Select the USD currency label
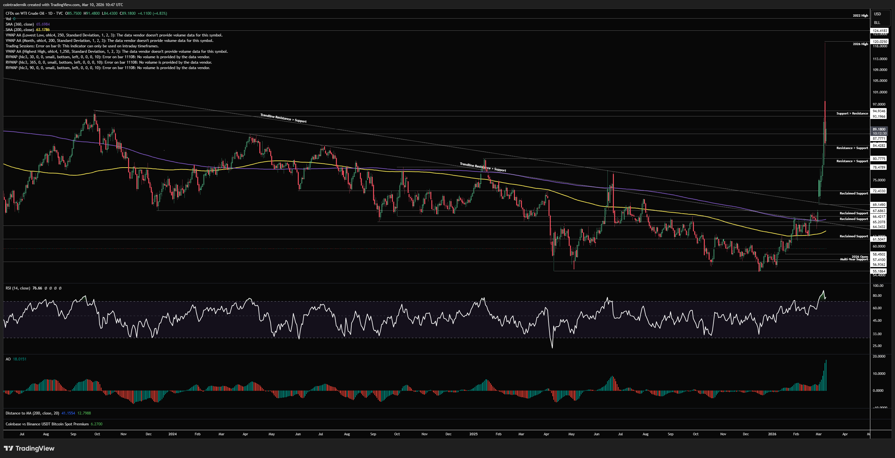The image size is (895, 458). click(877, 14)
